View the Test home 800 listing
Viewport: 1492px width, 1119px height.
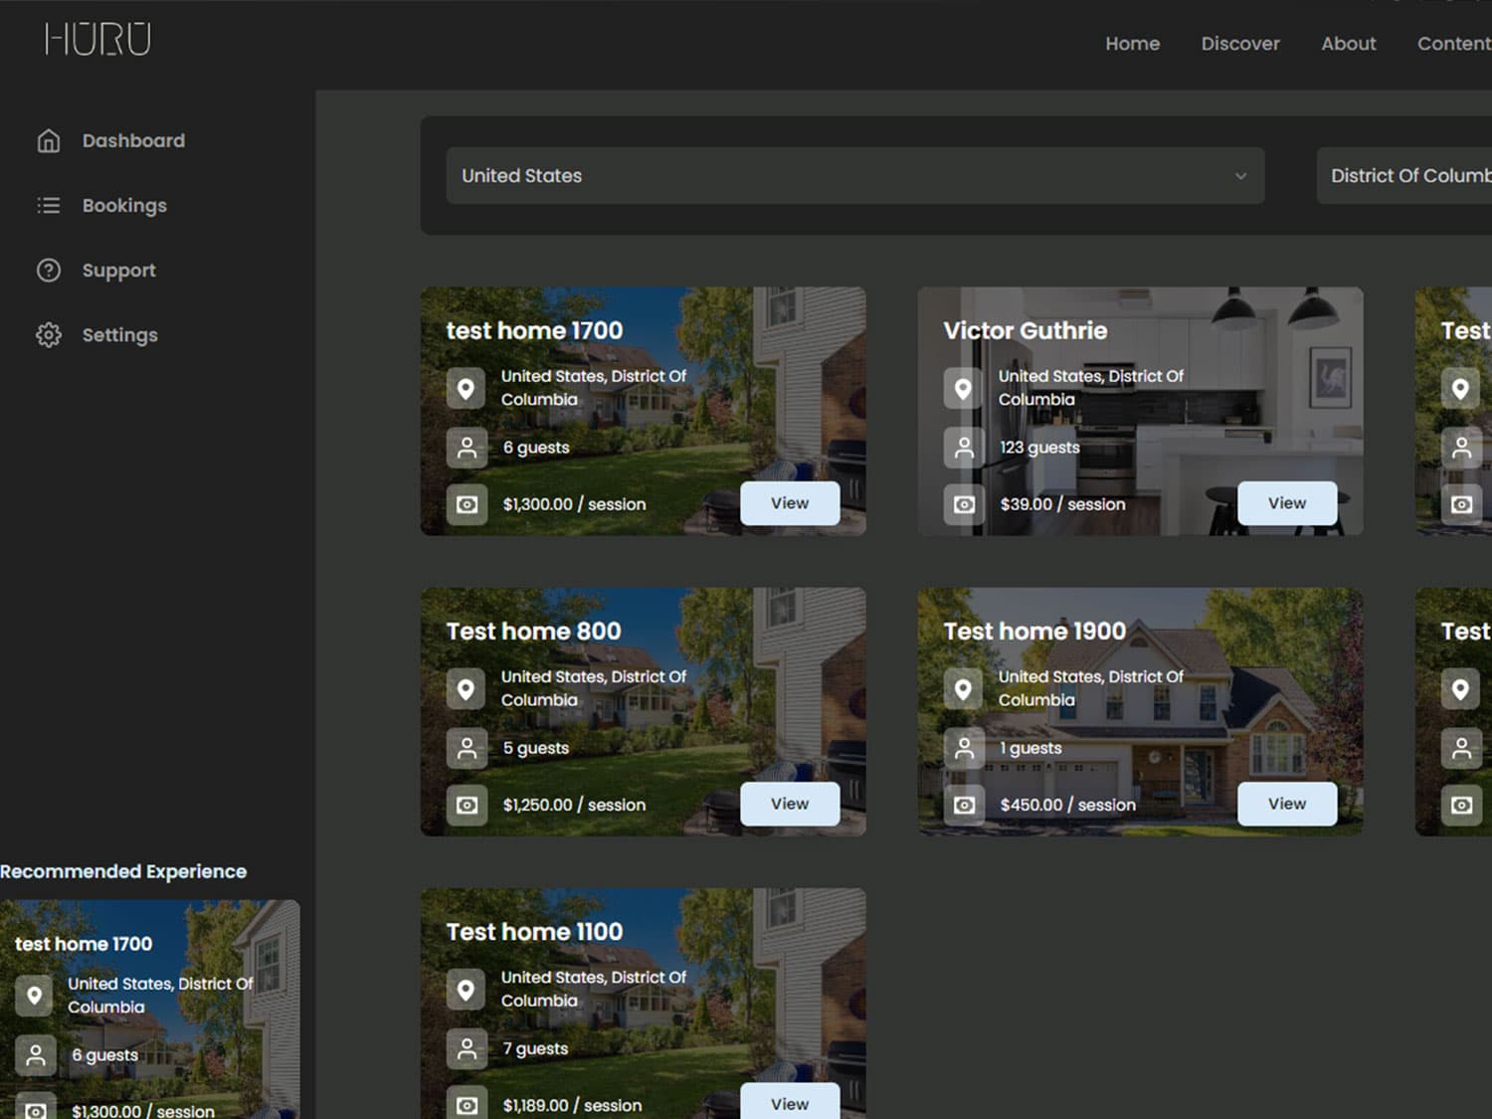point(790,804)
